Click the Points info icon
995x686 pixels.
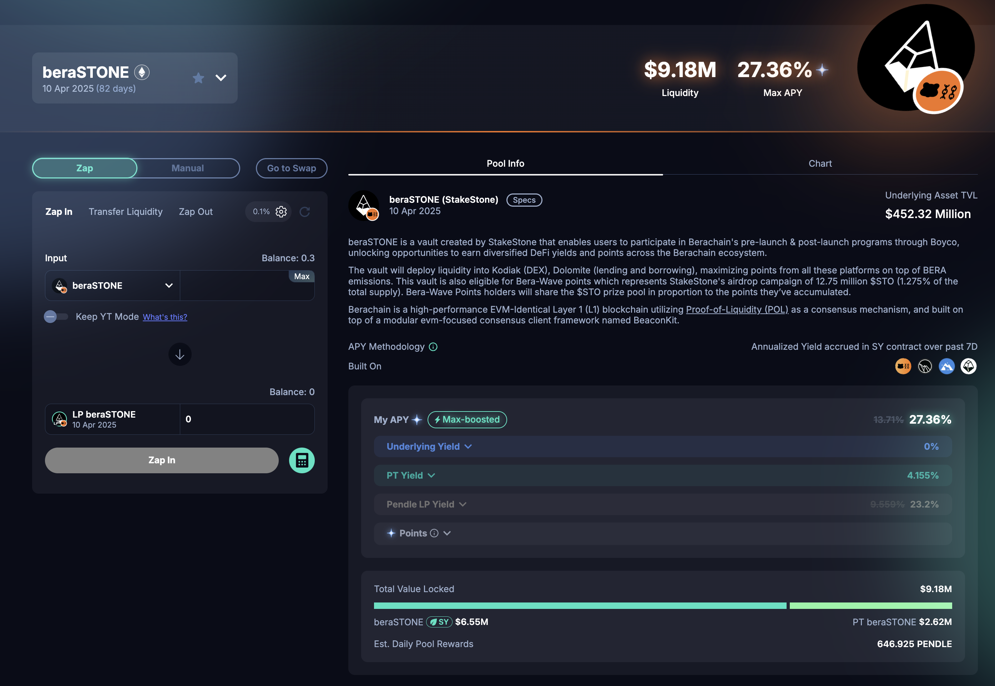(x=435, y=533)
